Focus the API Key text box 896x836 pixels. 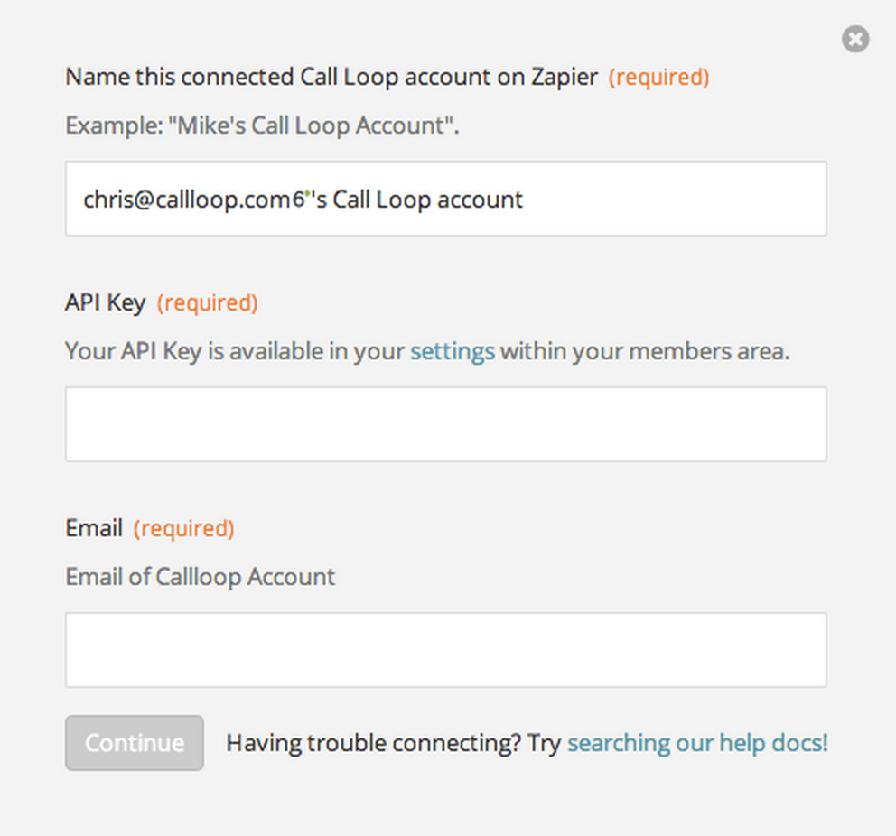pyautogui.click(x=445, y=424)
